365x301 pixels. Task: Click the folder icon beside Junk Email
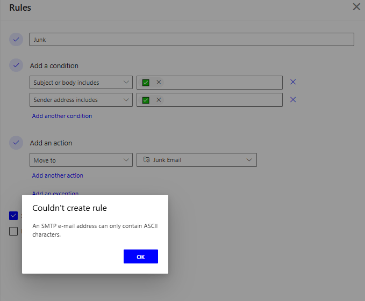point(146,159)
